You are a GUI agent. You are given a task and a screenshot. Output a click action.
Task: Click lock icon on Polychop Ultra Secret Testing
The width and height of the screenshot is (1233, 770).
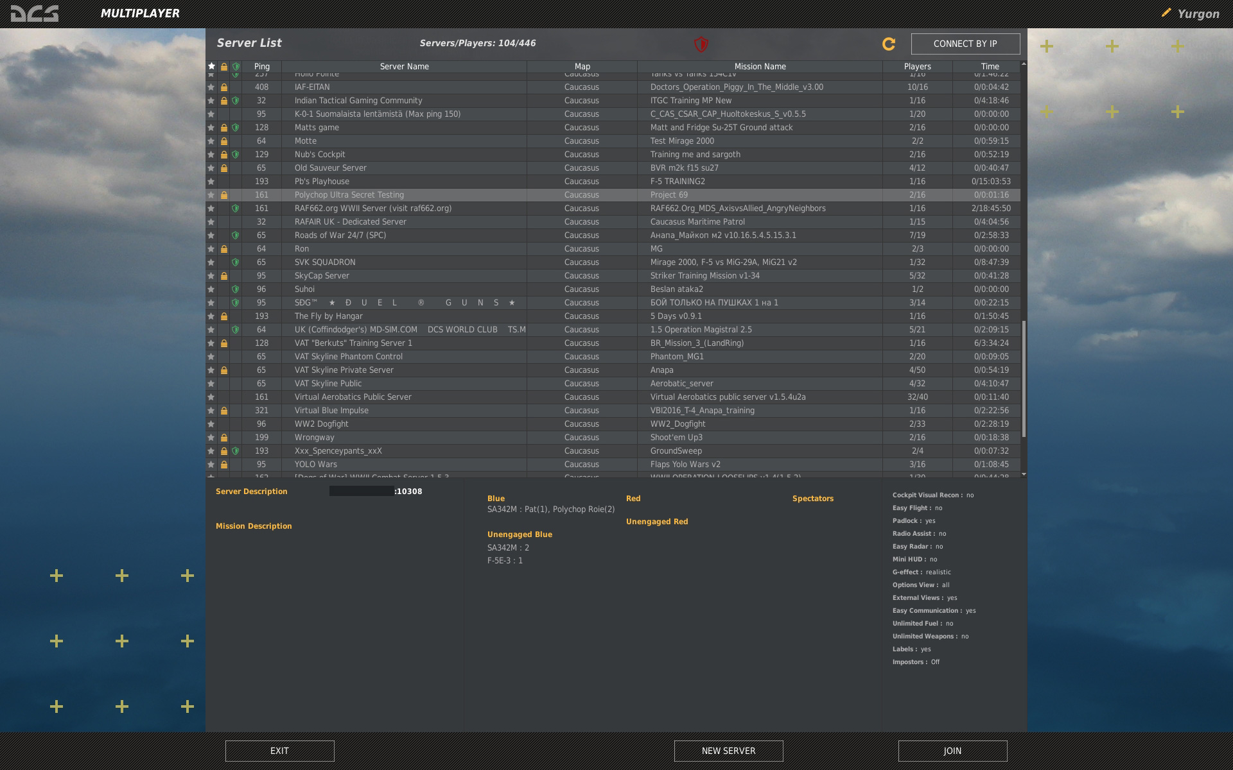coord(223,195)
